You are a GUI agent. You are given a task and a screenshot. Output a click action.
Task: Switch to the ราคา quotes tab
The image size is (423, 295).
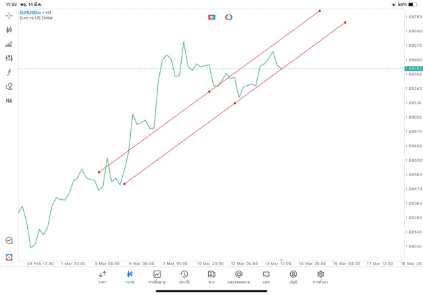pos(102,277)
